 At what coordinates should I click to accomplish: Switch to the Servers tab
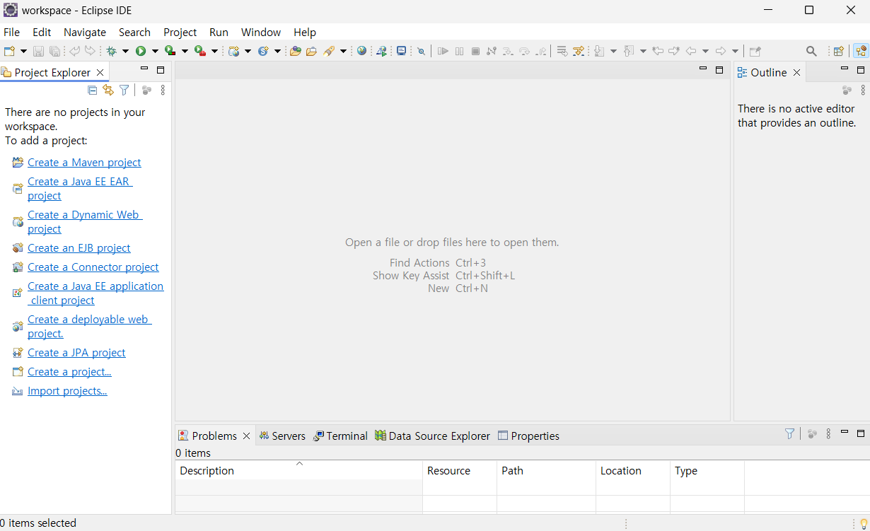click(282, 436)
